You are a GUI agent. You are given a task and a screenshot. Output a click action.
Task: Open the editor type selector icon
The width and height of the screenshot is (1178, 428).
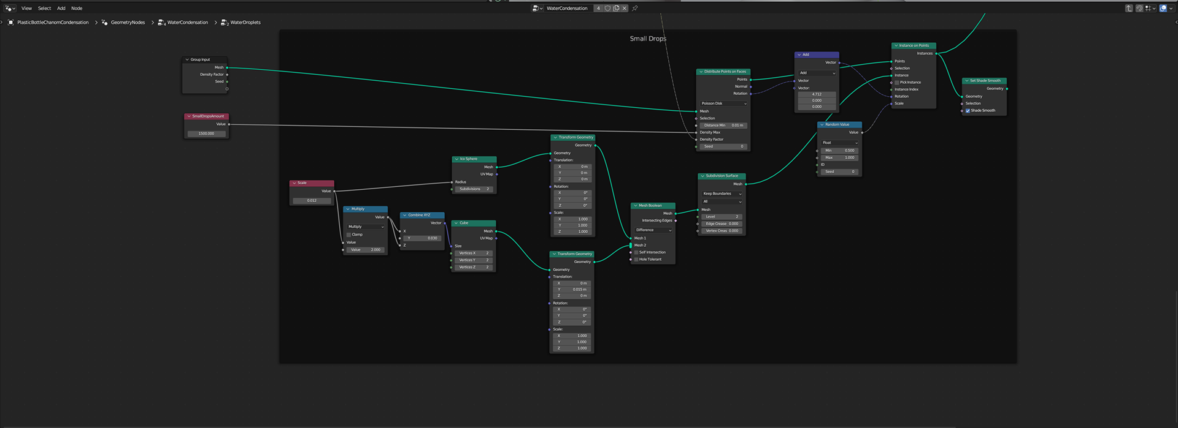9,8
